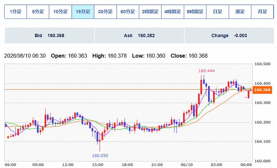This screenshot has height=168, width=277.
Task: Click the Bid 160.368 price panel
Action: coord(50,35)
